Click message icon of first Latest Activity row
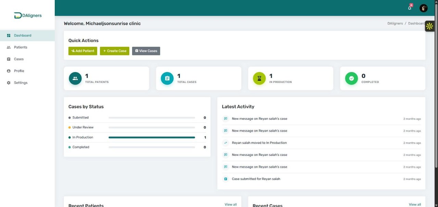 226,119
